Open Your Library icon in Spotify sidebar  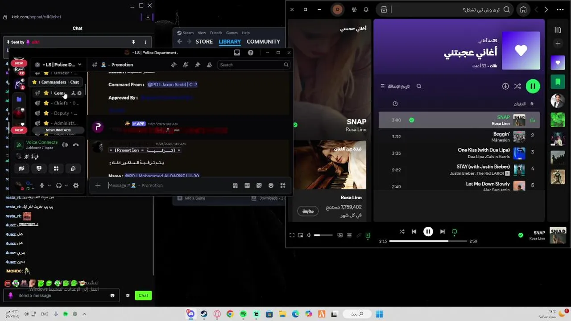pos(558,30)
